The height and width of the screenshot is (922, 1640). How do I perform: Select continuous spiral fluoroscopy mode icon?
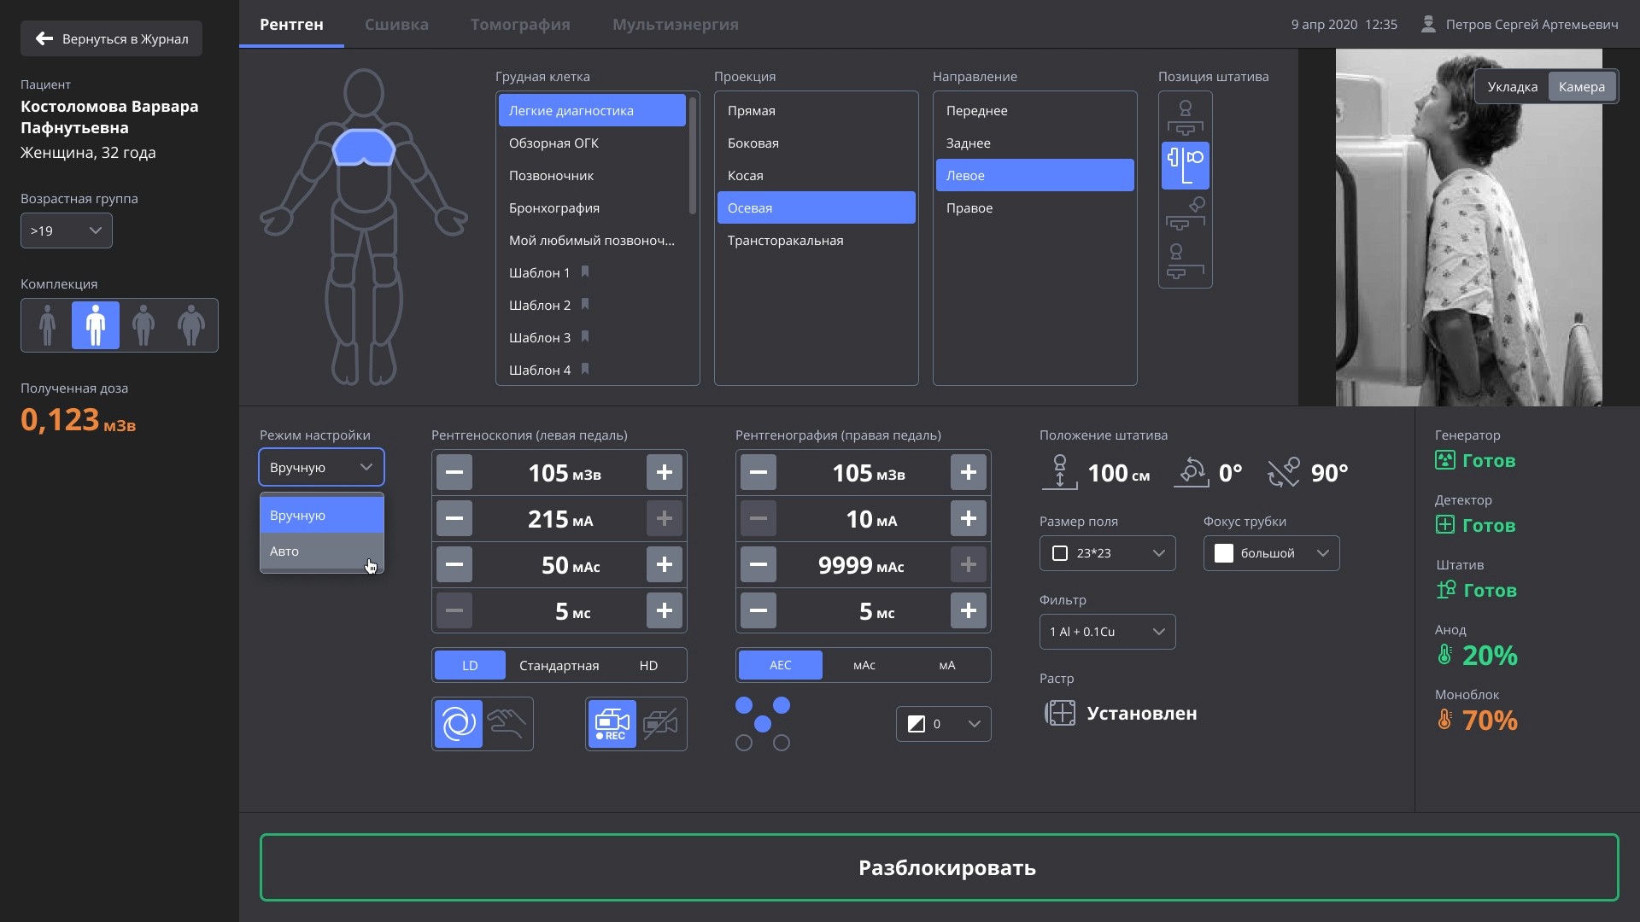459,724
